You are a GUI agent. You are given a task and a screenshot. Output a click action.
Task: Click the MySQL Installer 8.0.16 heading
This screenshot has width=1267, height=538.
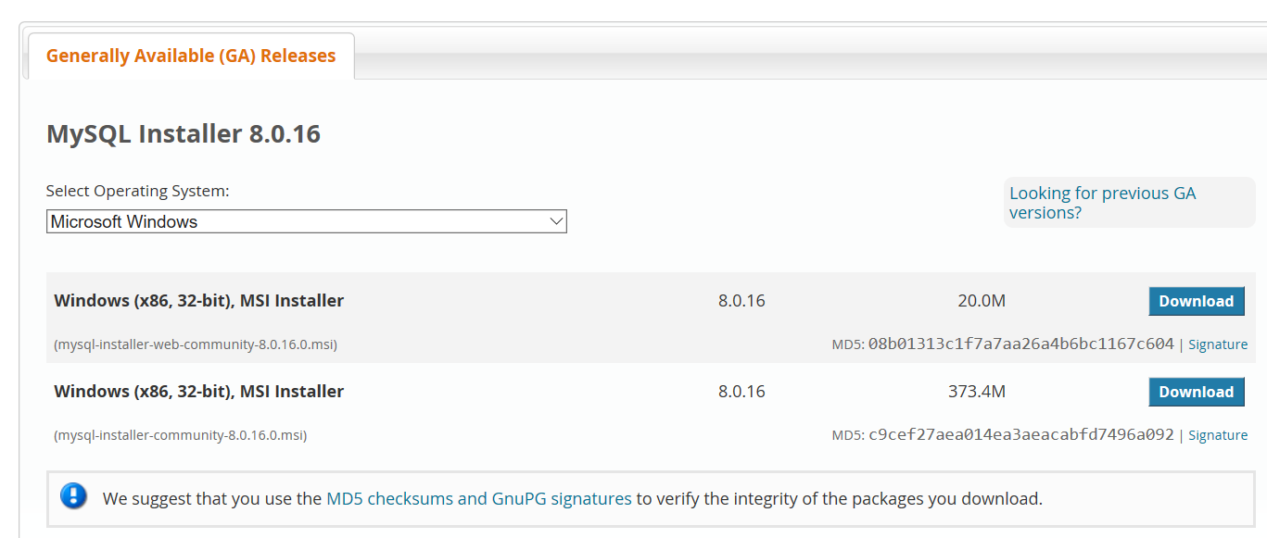184,134
